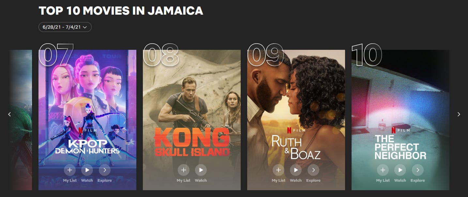Click the partially visible poster at left edge
The image size is (468, 197).
tap(21, 120)
